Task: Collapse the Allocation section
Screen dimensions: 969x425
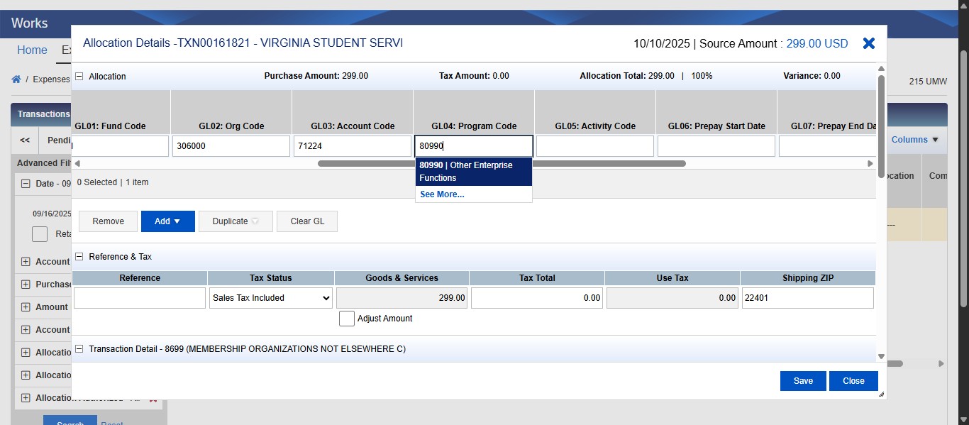Action: [78, 76]
